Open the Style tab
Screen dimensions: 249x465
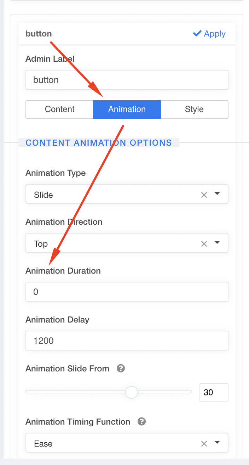pos(194,109)
